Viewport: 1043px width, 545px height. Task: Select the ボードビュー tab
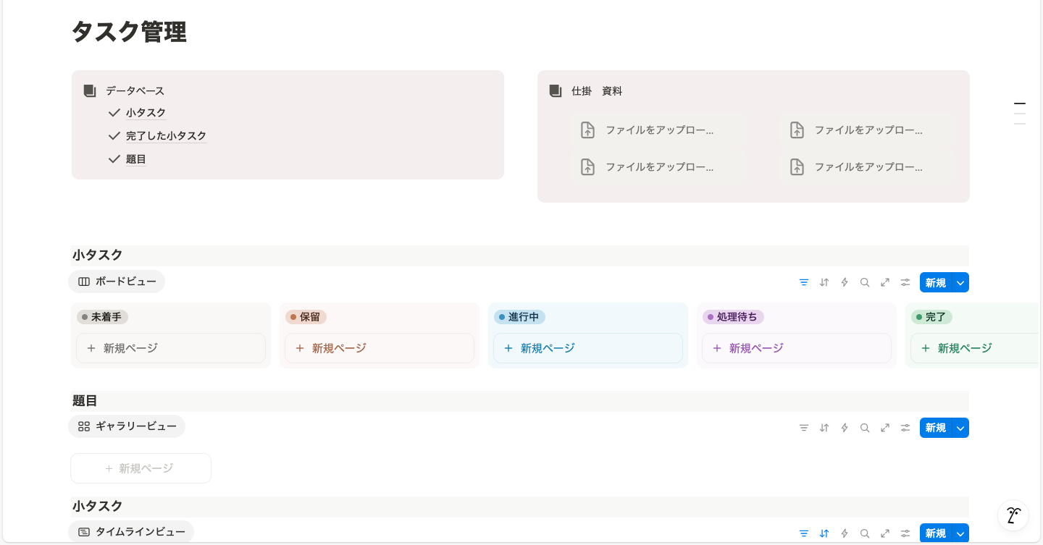click(x=117, y=282)
